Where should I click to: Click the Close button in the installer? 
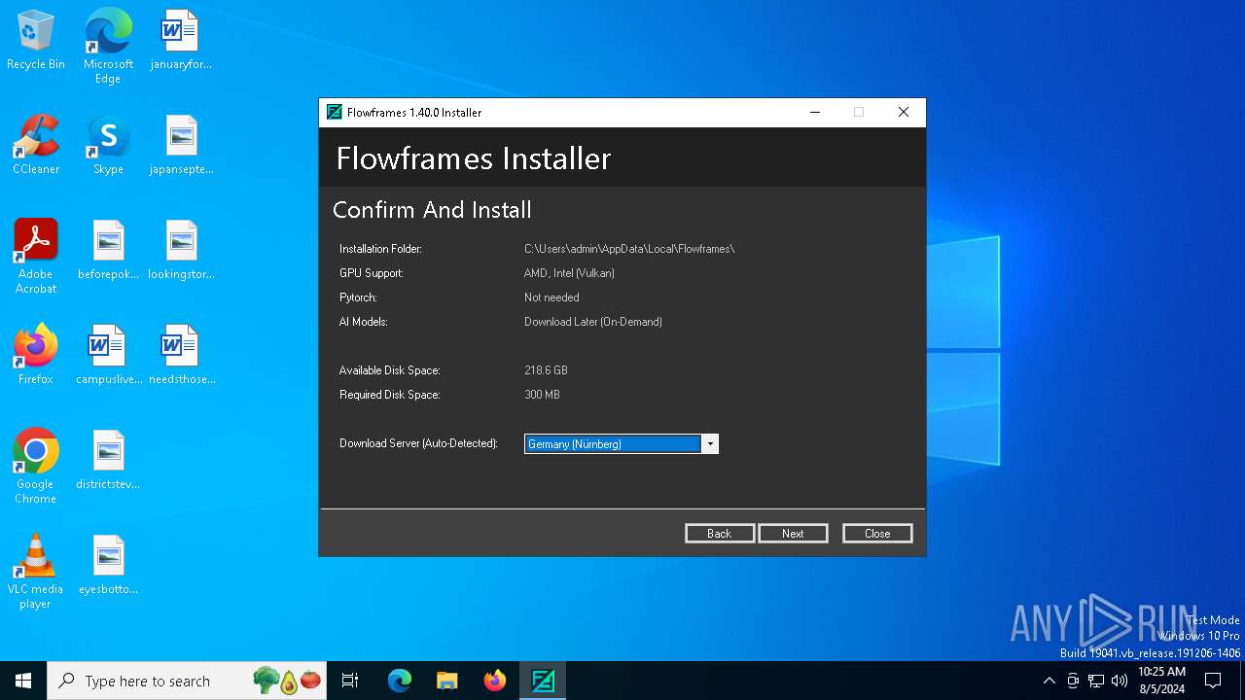coord(877,533)
